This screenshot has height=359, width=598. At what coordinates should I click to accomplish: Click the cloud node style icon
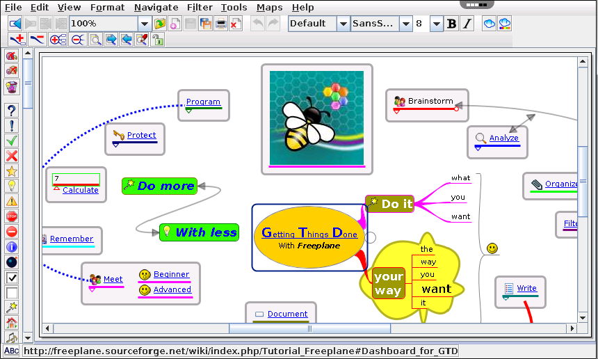pos(489,24)
